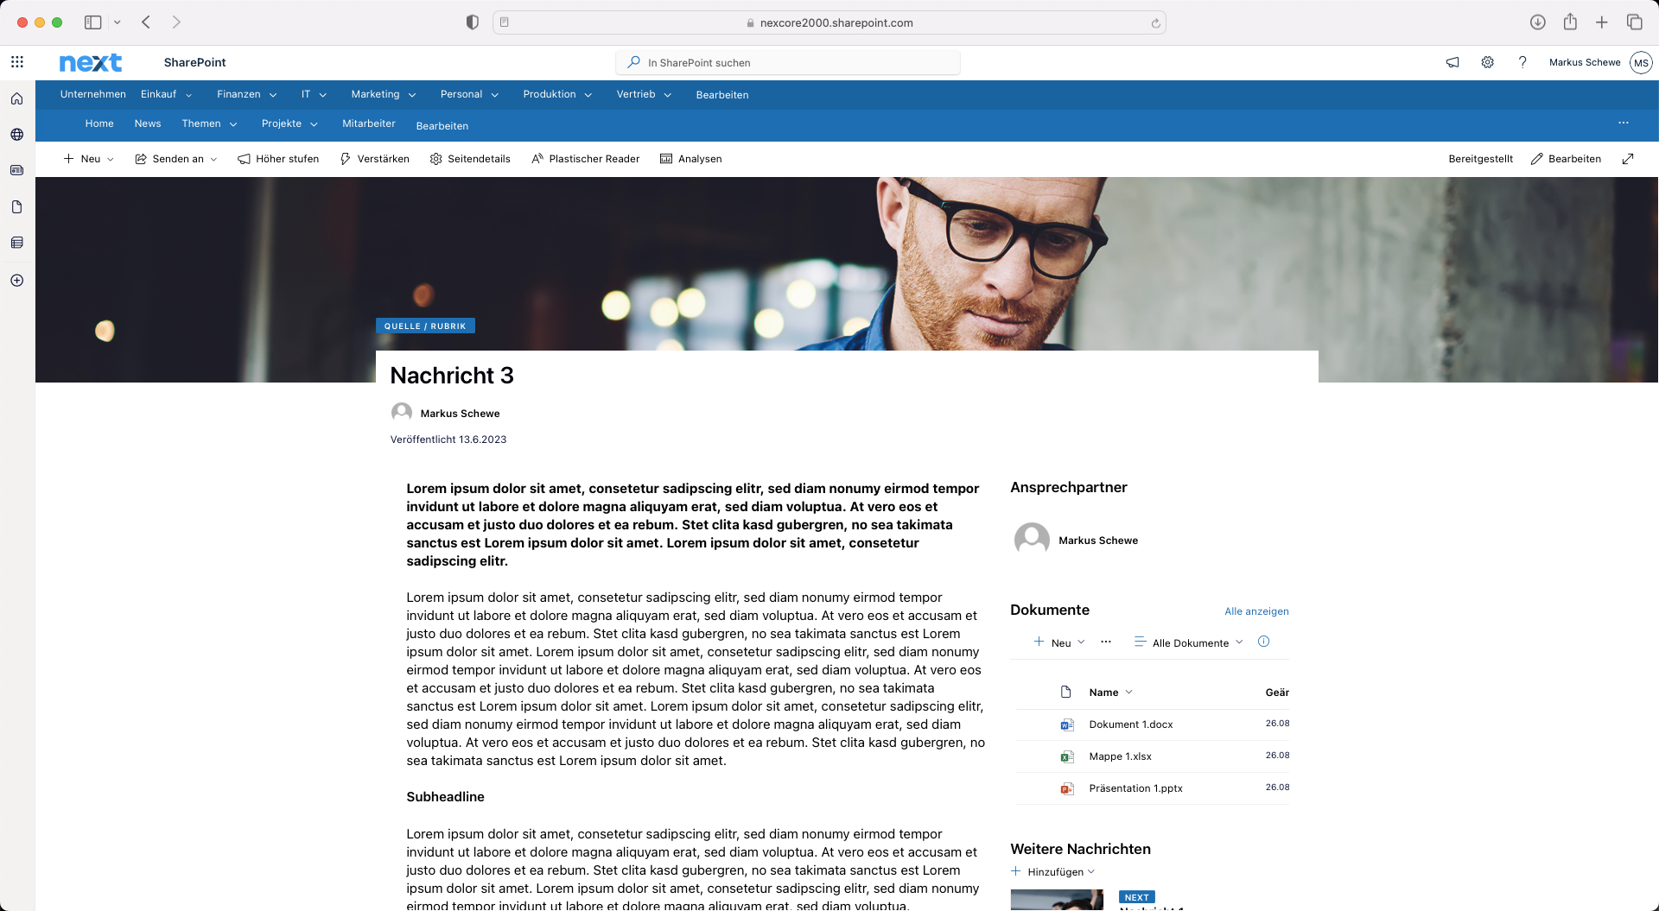Image resolution: width=1659 pixels, height=911 pixels.
Task: Click Alle anzeigen link
Action: (1256, 611)
